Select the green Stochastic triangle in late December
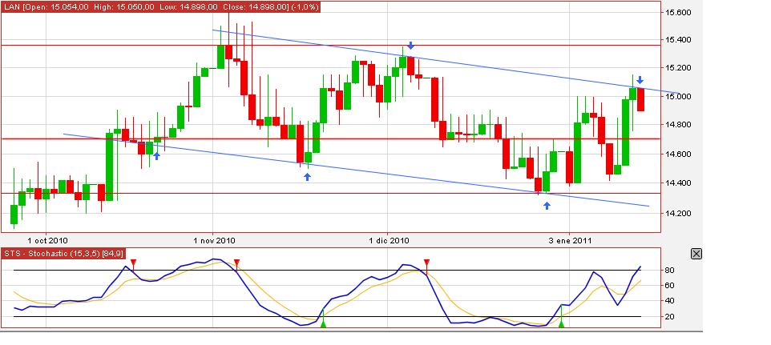This screenshot has width=771, height=345. pyautogui.click(x=561, y=323)
